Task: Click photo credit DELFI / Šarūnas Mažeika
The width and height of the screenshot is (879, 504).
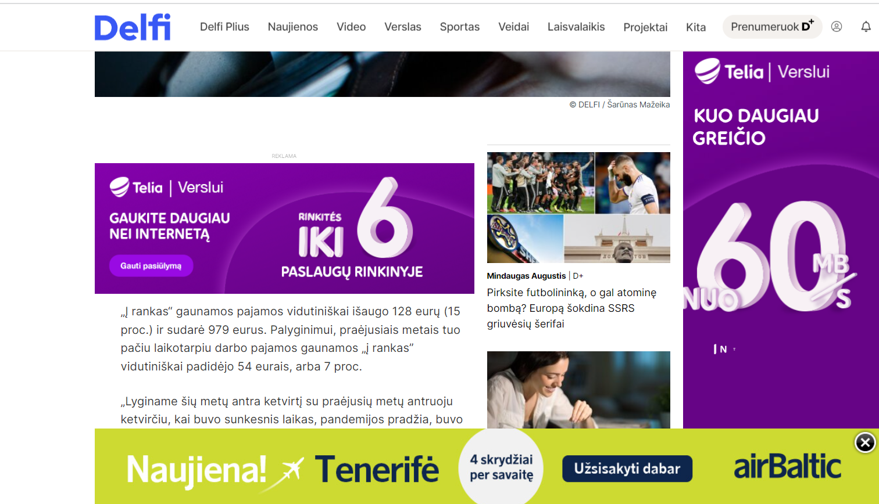Action: 620,105
